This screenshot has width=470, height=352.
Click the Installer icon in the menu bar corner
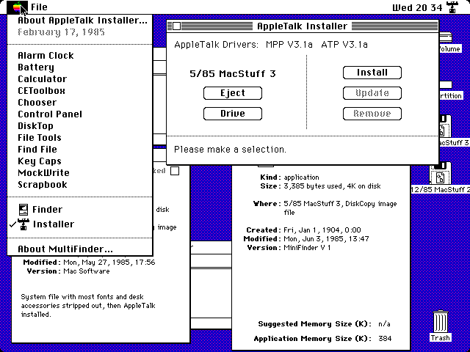(452, 7)
